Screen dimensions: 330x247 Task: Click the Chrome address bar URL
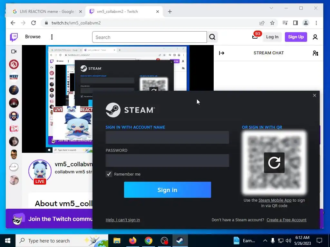(x=76, y=23)
